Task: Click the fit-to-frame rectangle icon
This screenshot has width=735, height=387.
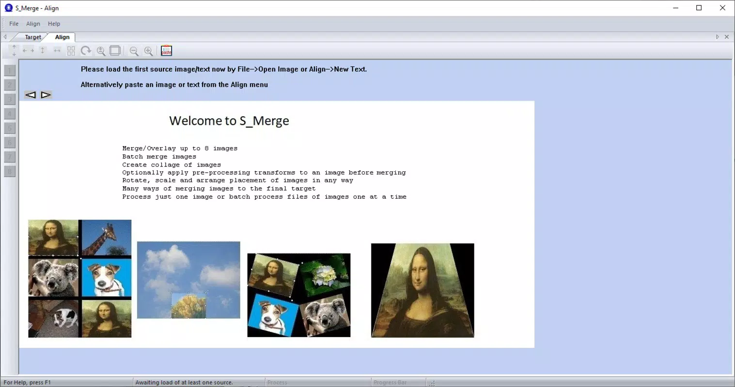Action: 115,50
